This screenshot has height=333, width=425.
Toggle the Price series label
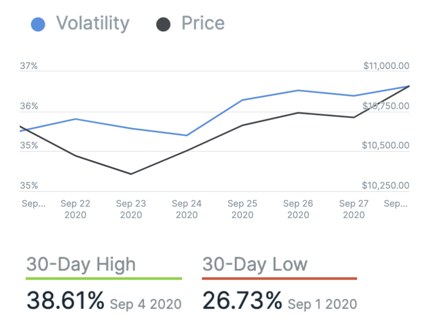pos(203,23)
